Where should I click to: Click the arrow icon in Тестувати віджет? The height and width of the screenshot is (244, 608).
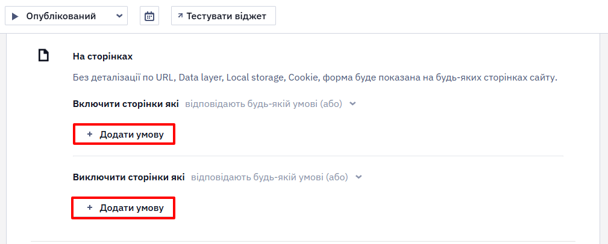(180, 16)
